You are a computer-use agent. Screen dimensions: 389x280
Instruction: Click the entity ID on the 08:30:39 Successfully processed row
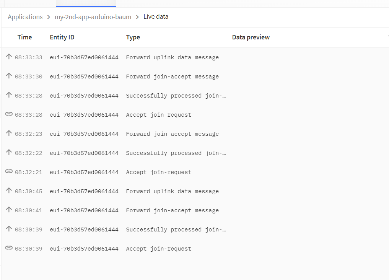pos(84,230)
